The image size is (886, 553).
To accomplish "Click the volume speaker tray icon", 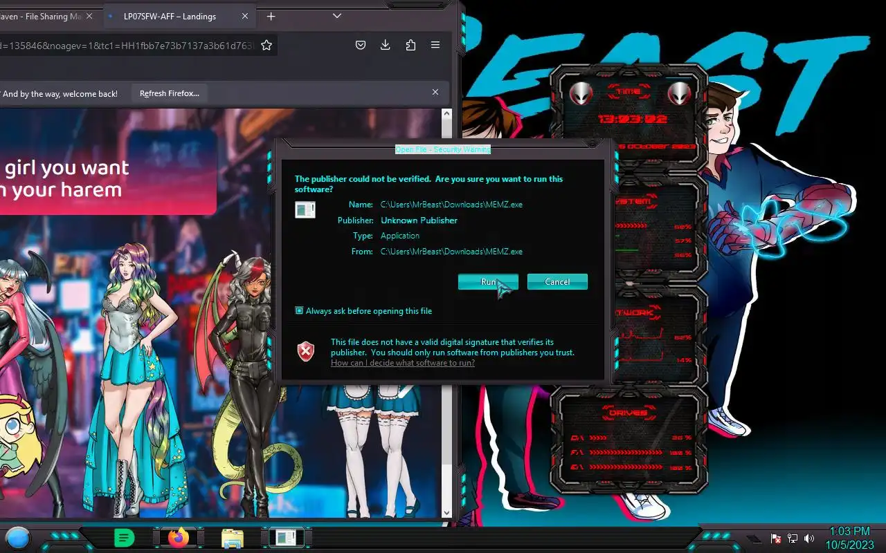I will tap(810, 538).
